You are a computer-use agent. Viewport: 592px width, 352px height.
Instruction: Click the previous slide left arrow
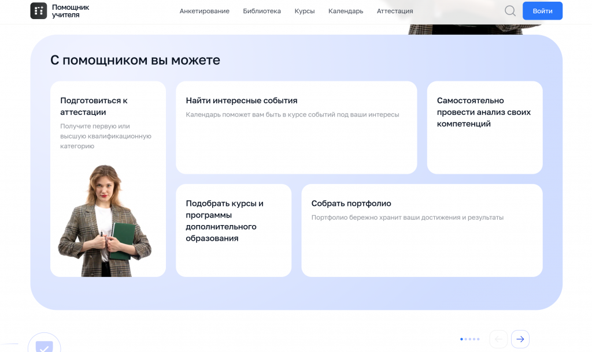click(498, 339)
